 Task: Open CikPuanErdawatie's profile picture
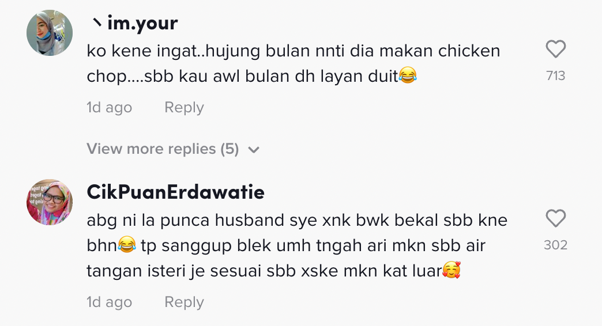pyautogui.click(x=50, y=202)
